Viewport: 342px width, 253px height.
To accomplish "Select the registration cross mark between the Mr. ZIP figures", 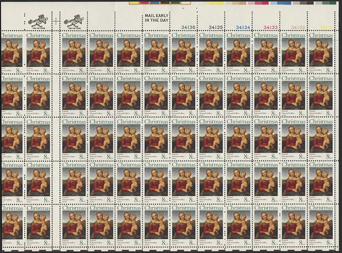I will point(56,21).
